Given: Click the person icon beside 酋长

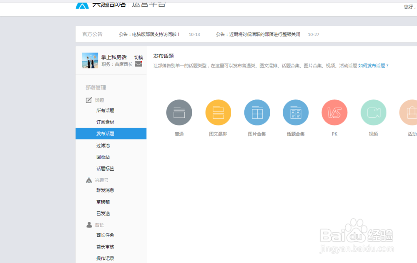Looking at the screenshot, I should 89,224.
